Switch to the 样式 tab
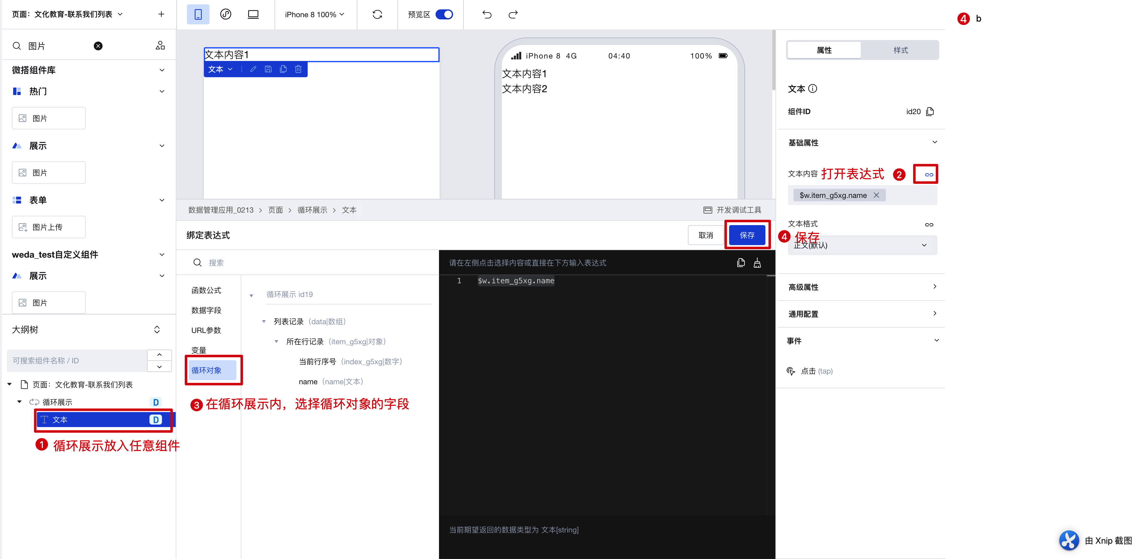1145x559 pixels. [900, 50]
